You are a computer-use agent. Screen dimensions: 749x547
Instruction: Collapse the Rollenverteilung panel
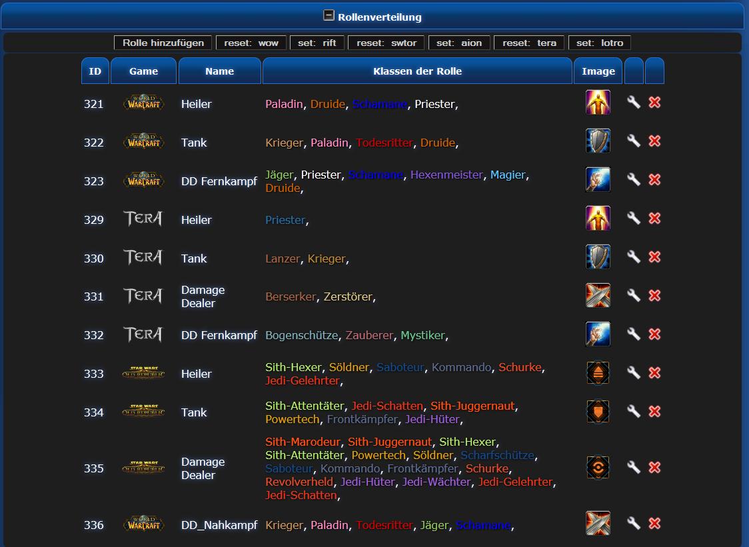[x=329, y=15]
